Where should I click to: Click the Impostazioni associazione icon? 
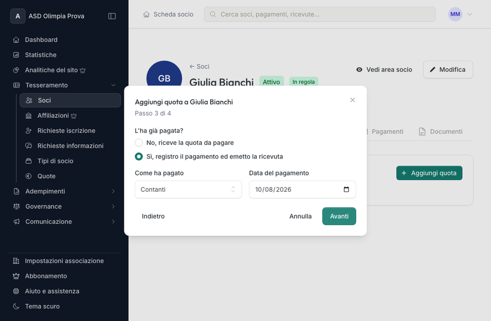pos(16,261)
